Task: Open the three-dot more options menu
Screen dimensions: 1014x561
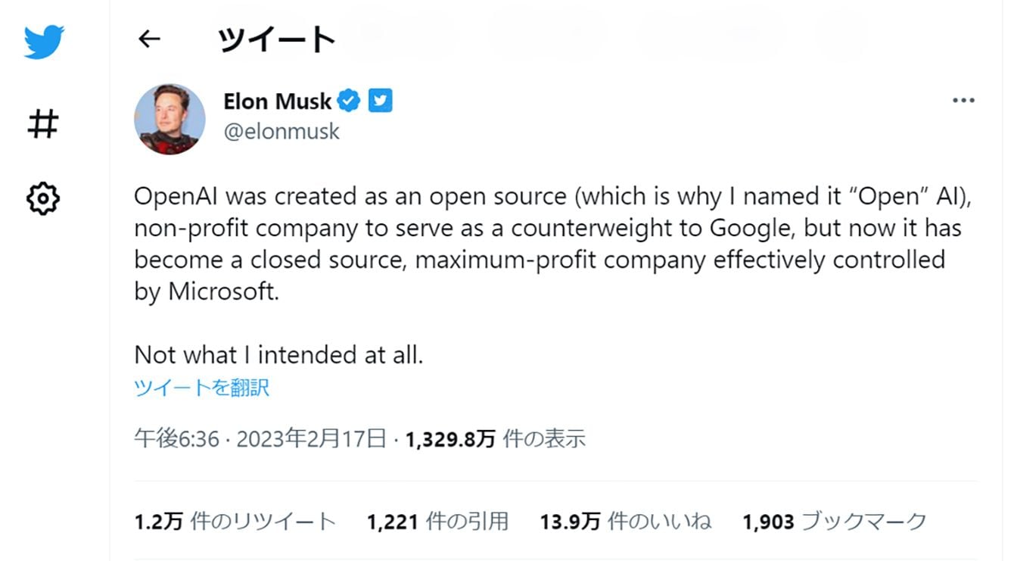Action: pos(963,101)
